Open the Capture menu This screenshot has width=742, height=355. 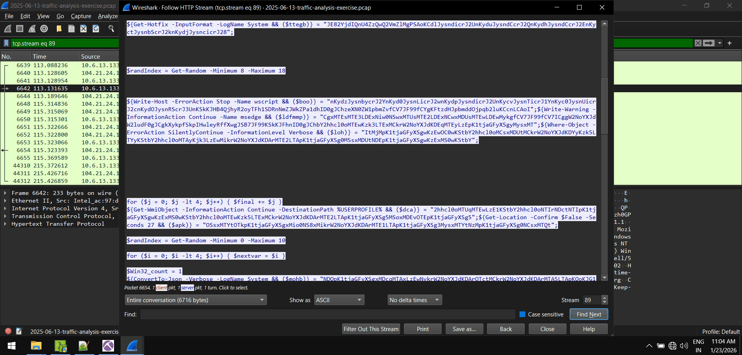81,16
